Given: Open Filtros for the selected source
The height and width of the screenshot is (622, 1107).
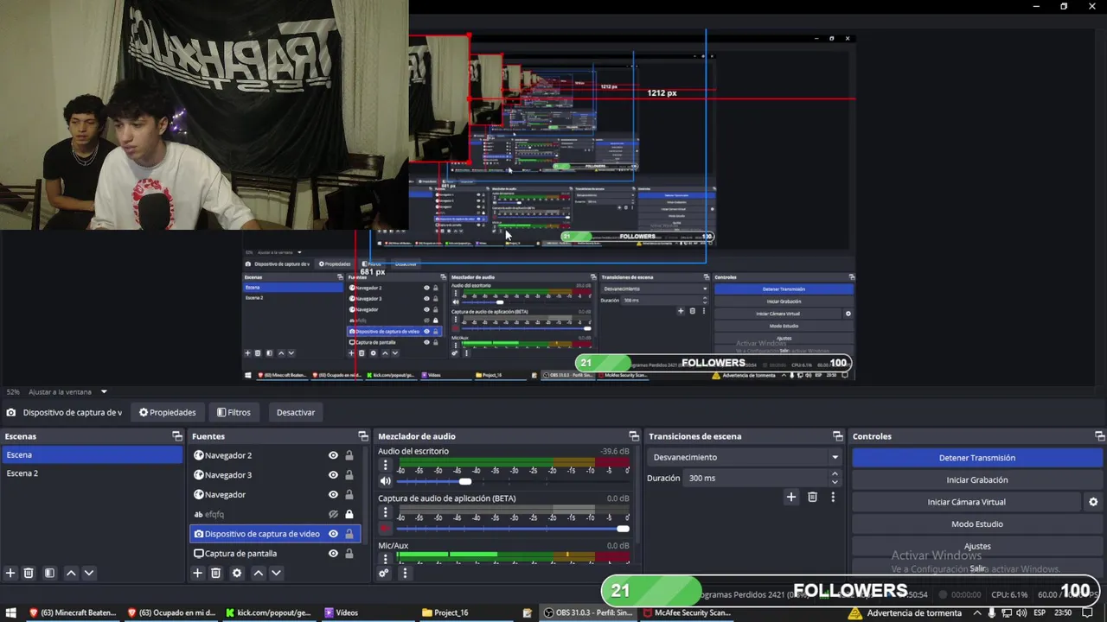Looking at the screenshot, I should point(234,412).
